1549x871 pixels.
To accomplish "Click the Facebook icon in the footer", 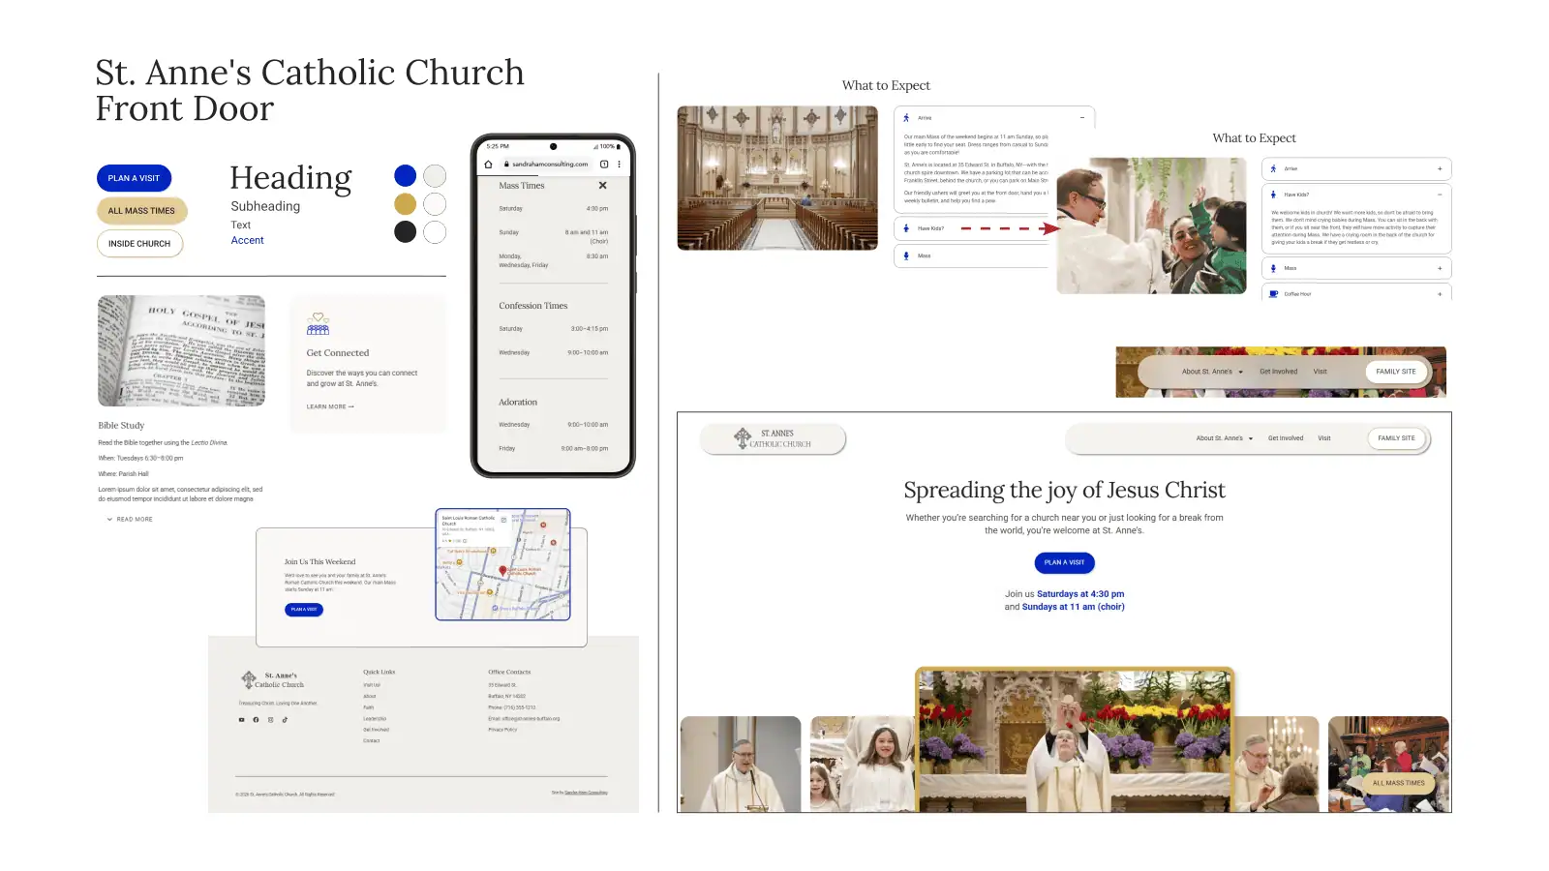I will pyautogui.click(x=256, y=719).
